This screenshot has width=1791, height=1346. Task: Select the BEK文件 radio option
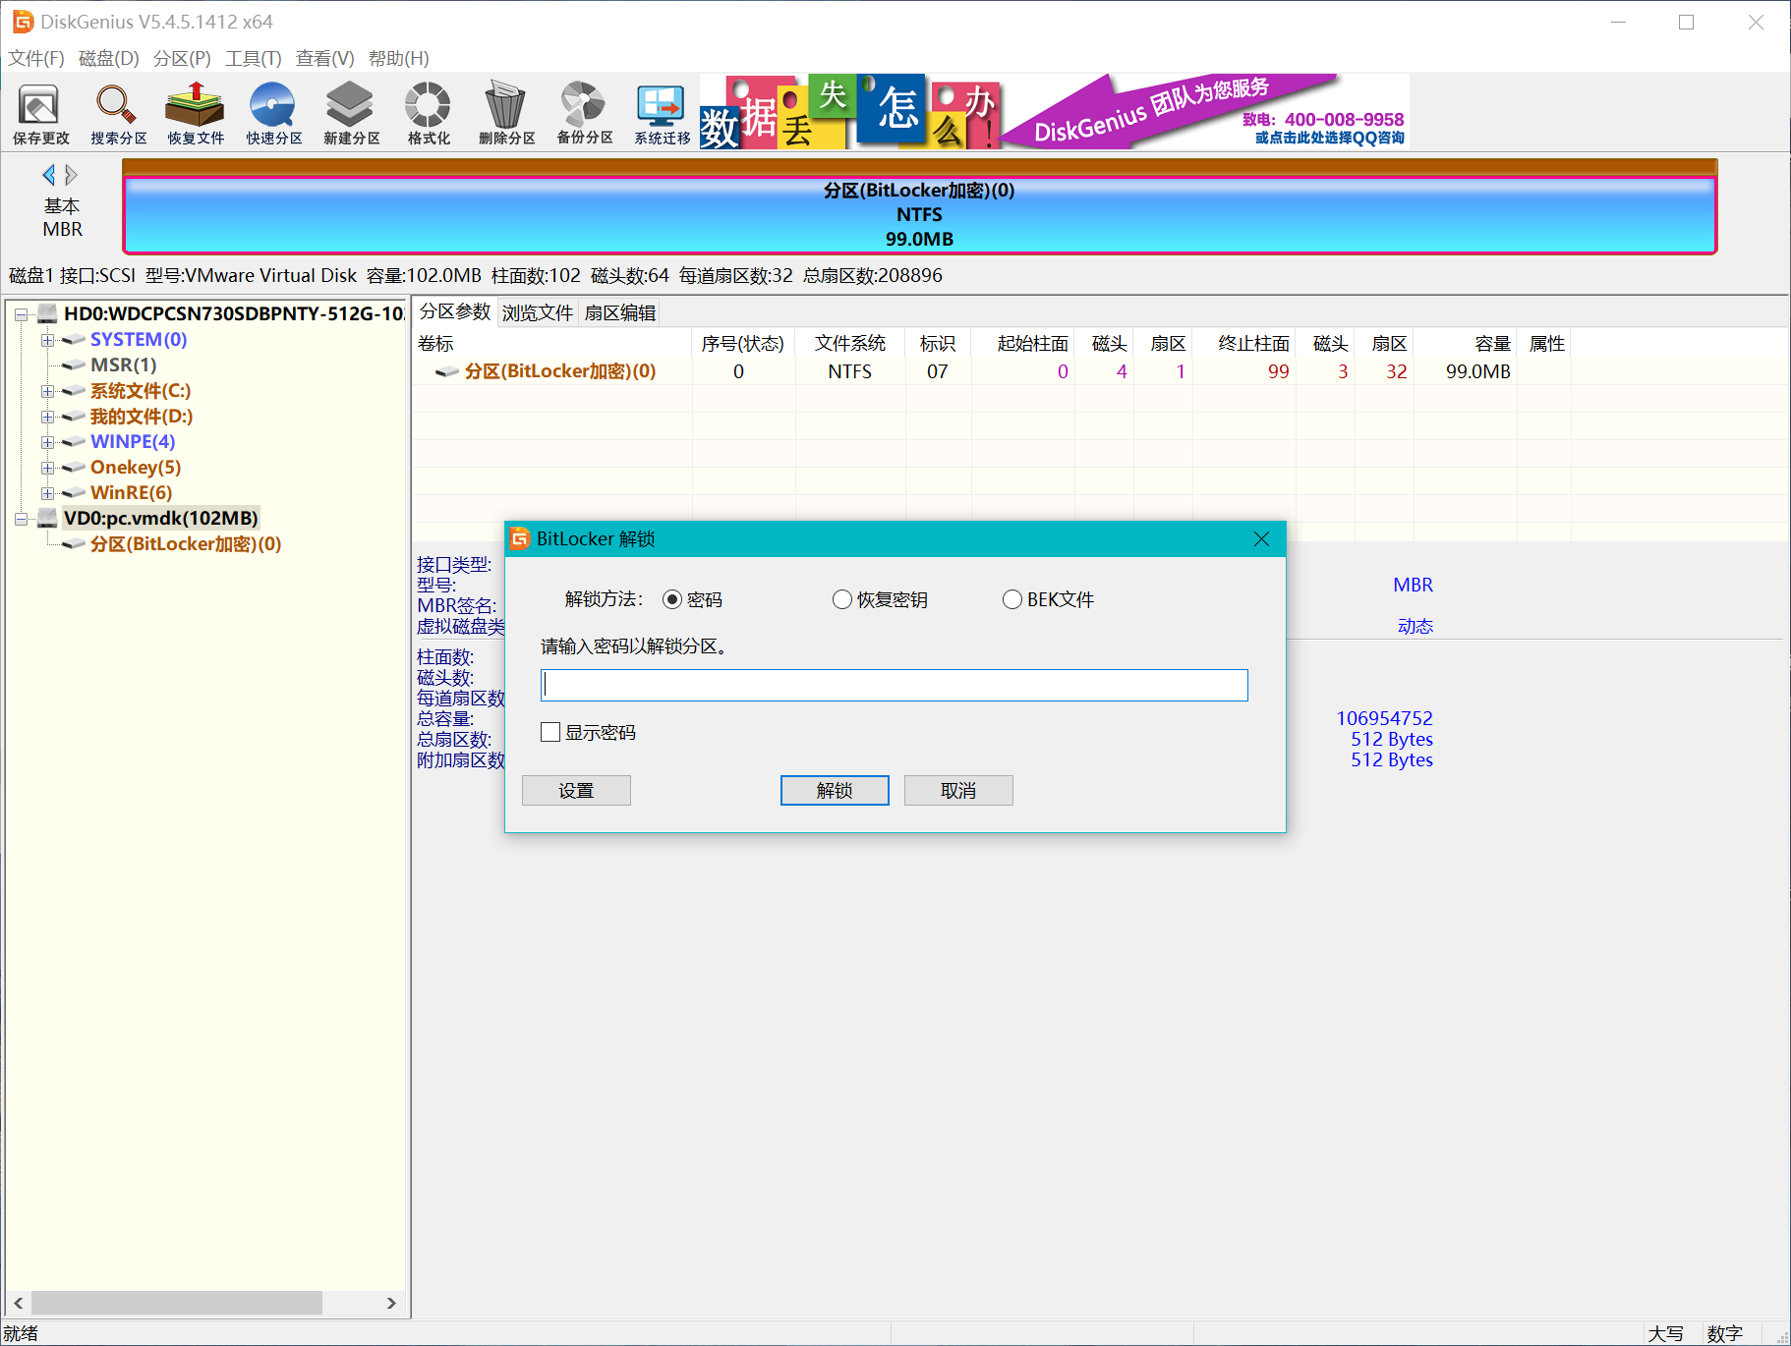click(x=1012, y=599)
